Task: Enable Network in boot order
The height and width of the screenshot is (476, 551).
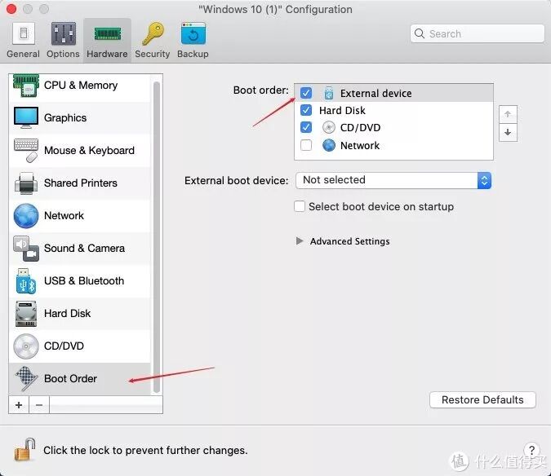Action: pos(306,145)
